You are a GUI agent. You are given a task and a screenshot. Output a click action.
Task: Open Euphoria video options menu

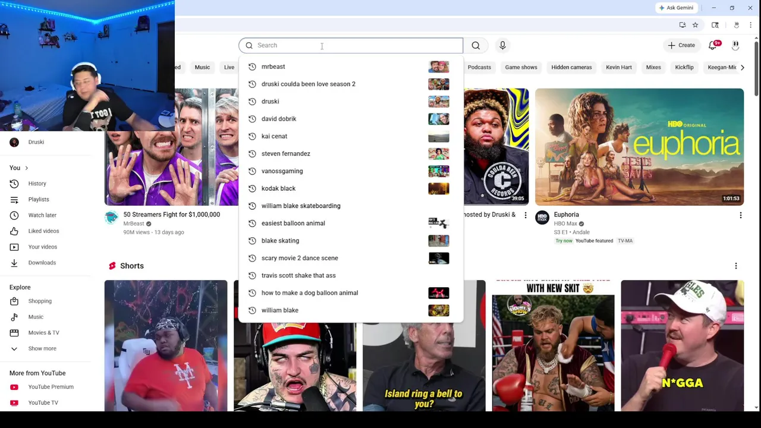(740, 215)
